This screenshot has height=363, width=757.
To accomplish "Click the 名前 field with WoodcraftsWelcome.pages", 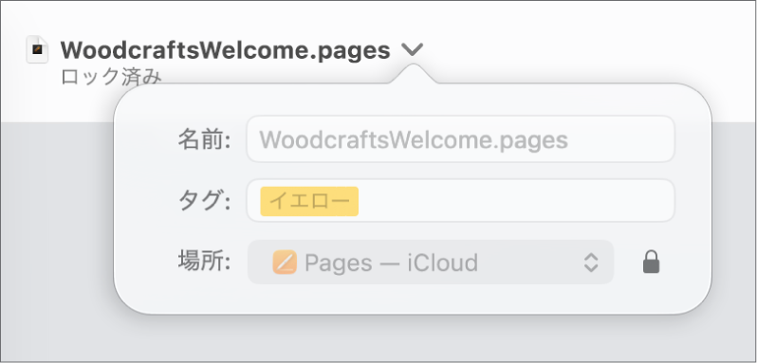I will 461,139.
